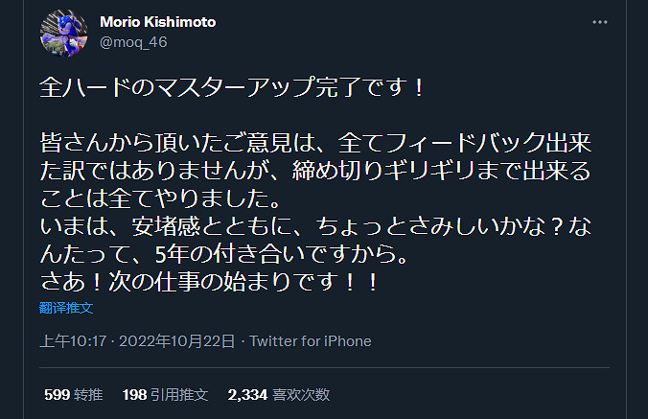648x419 pixels.
Task: Click the 喜欢次数 label
Action: coord(301,394)
